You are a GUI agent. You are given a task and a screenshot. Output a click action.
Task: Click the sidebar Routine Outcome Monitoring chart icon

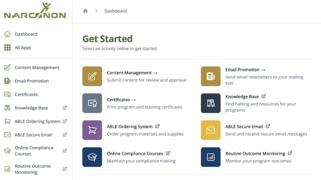[x=7, y=169]
